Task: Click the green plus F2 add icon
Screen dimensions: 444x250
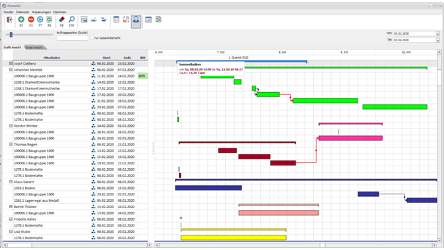Action: (21, 19)
